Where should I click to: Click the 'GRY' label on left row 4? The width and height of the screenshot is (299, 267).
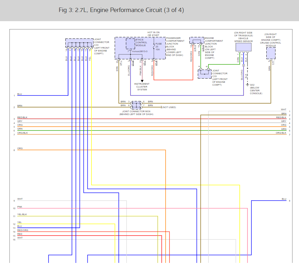click(x=20, y=121)
